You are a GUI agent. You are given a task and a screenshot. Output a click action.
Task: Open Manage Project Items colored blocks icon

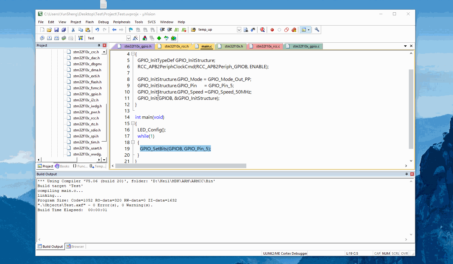[145, 38]
